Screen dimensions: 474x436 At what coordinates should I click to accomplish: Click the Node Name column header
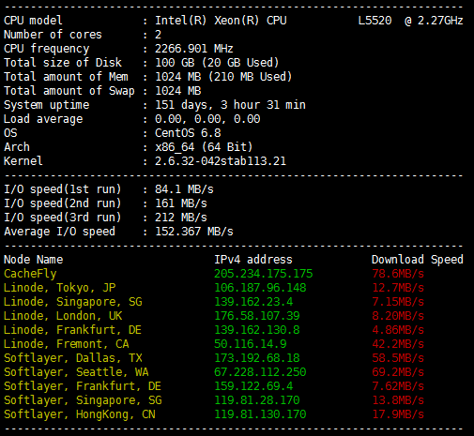coord(33,260)
